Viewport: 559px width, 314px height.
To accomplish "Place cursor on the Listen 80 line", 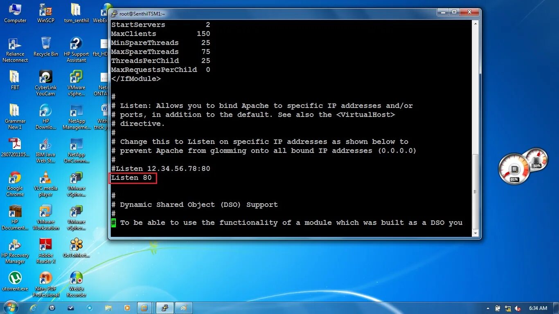I will (x=131, y=178).
